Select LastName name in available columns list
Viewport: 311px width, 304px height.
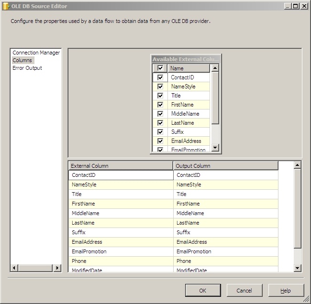(x=189, y=123)
